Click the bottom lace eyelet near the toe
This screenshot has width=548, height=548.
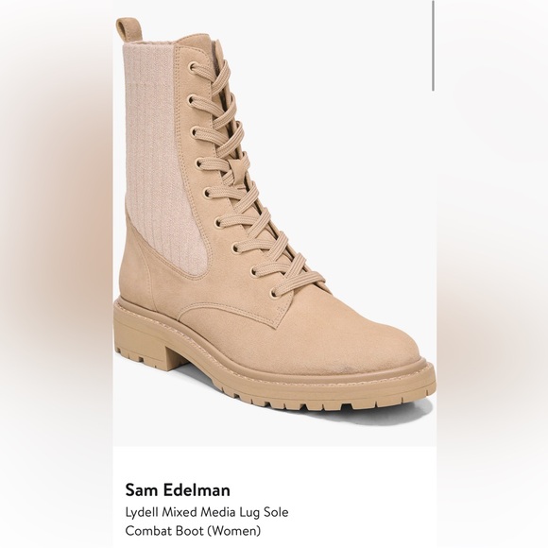274,293
